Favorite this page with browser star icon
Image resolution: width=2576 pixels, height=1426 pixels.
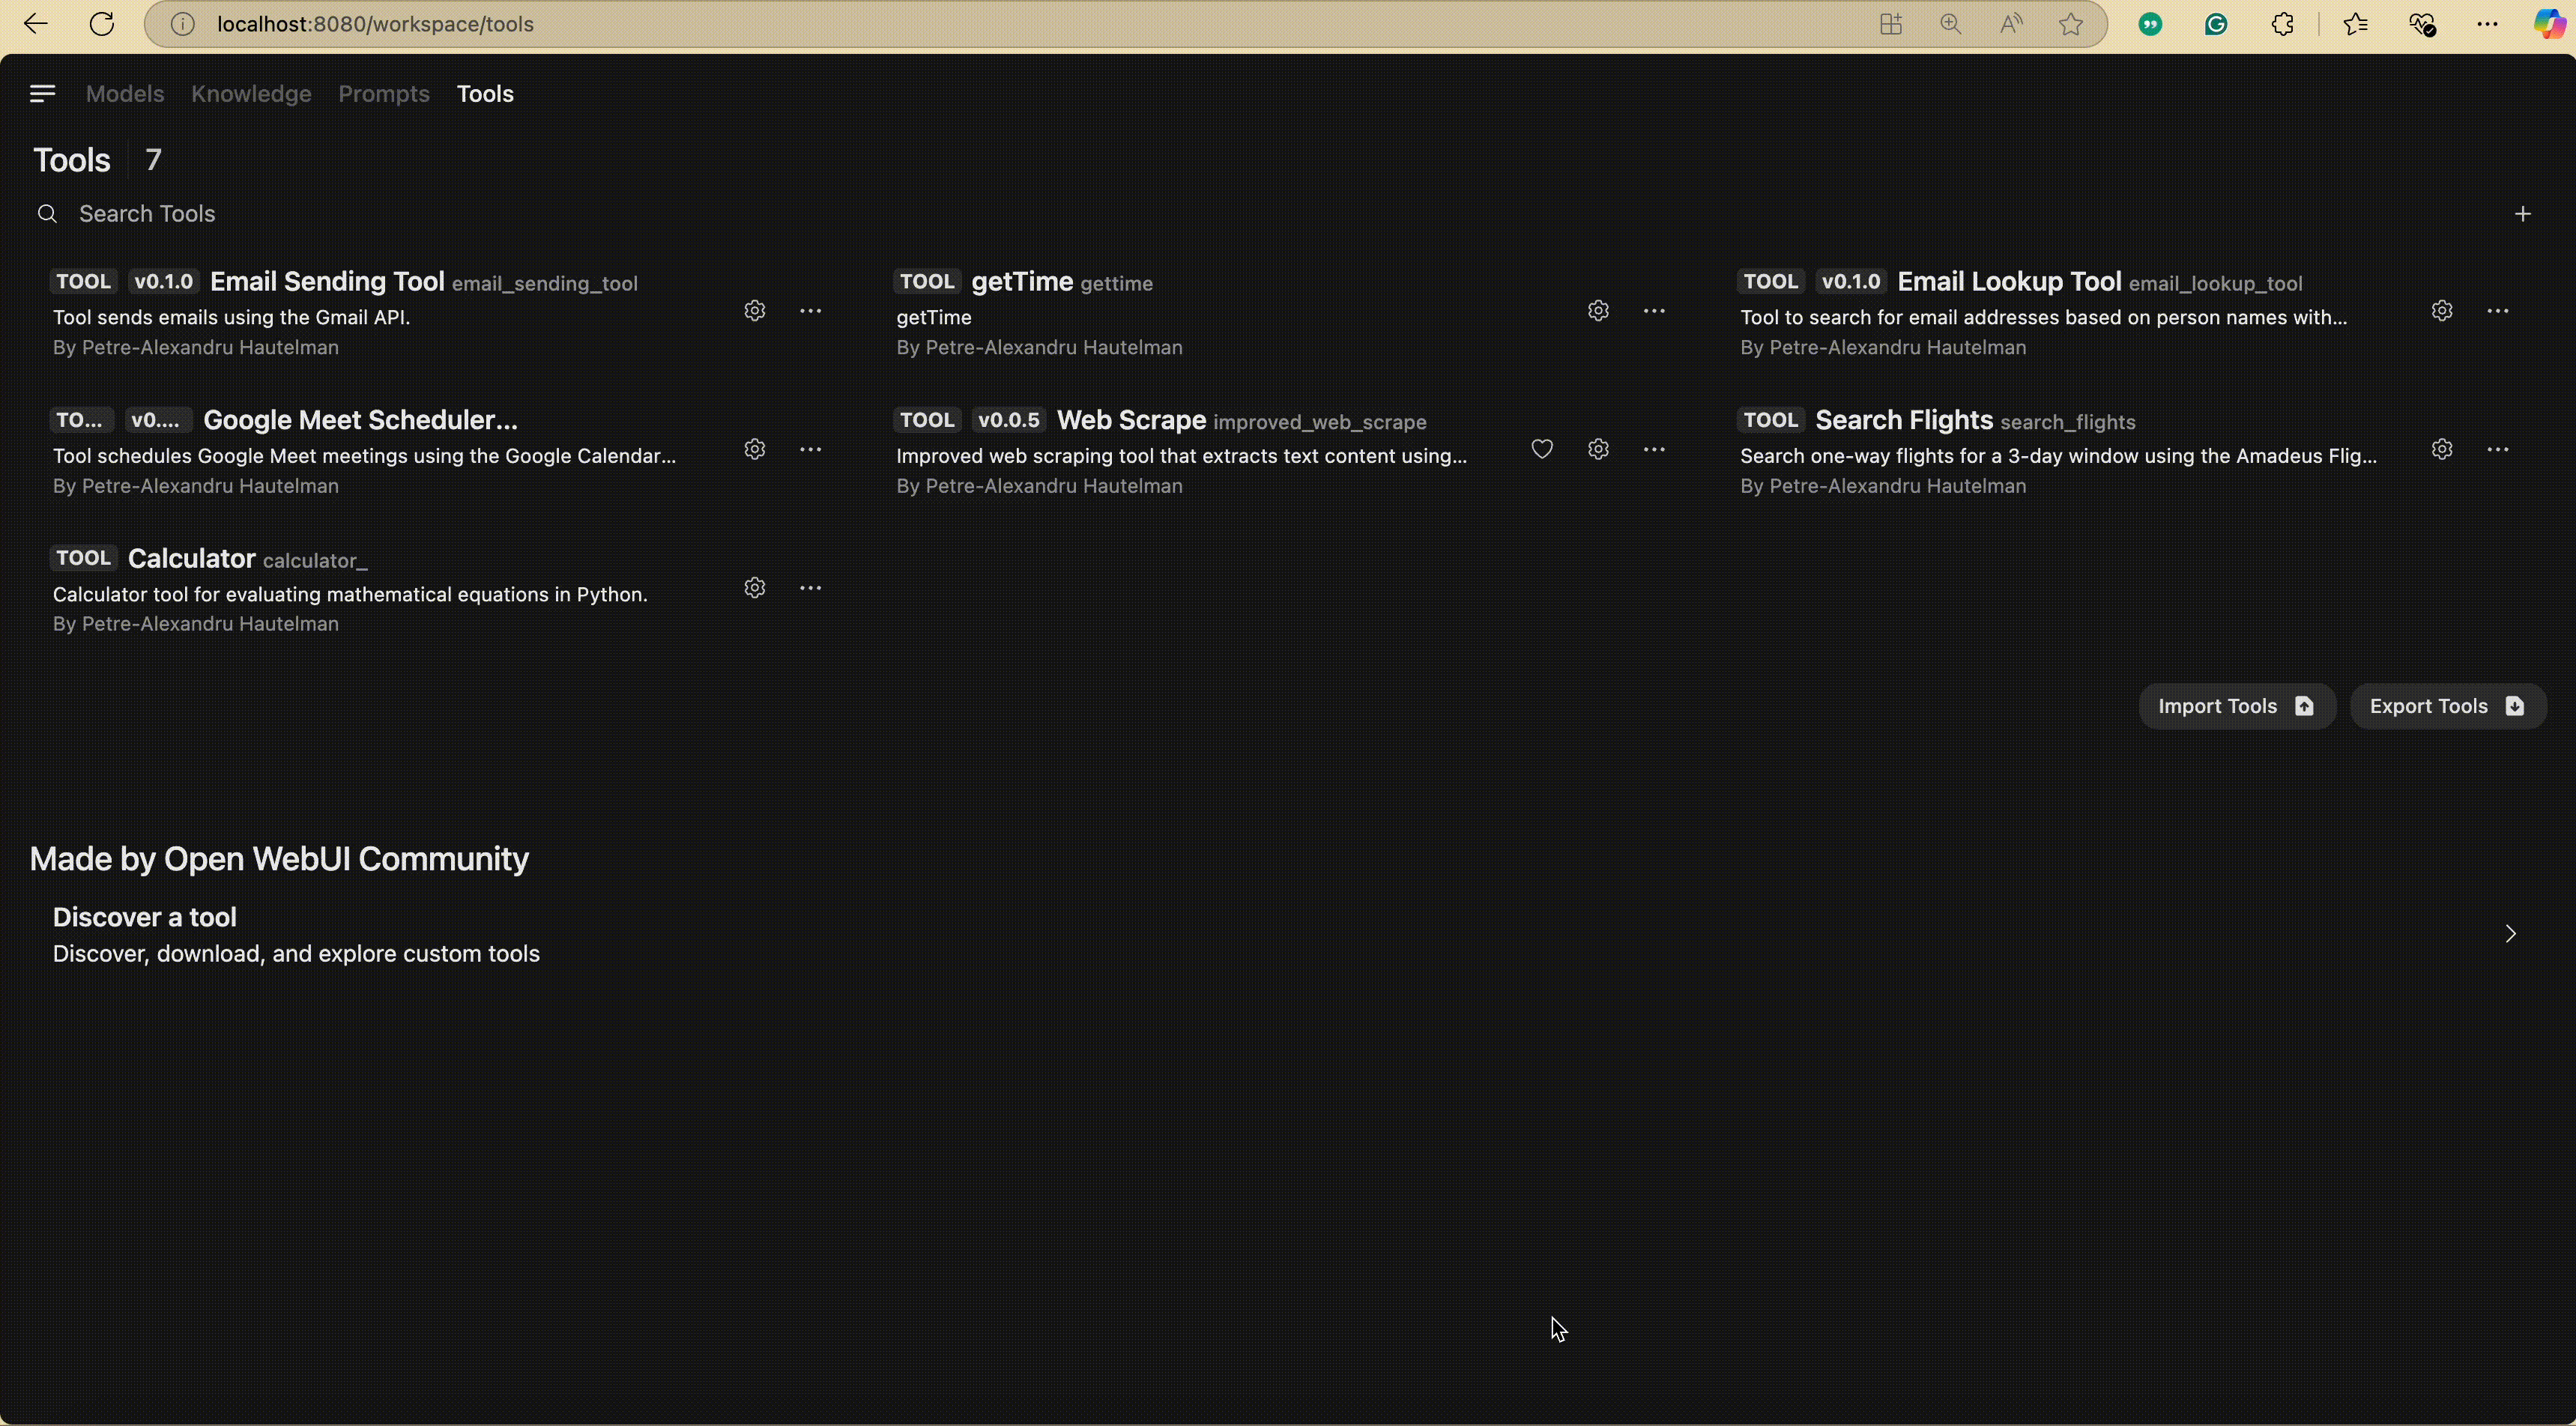[x=2071, y=24]
